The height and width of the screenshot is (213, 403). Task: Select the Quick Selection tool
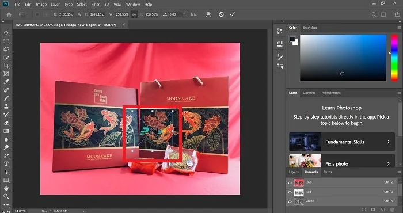(x=6, y=58)
